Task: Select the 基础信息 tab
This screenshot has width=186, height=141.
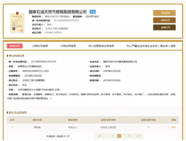Action: 15,46
